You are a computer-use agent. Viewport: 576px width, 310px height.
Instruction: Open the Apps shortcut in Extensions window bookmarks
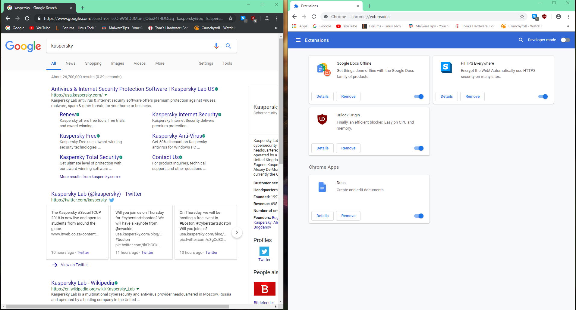pos(300,26)
